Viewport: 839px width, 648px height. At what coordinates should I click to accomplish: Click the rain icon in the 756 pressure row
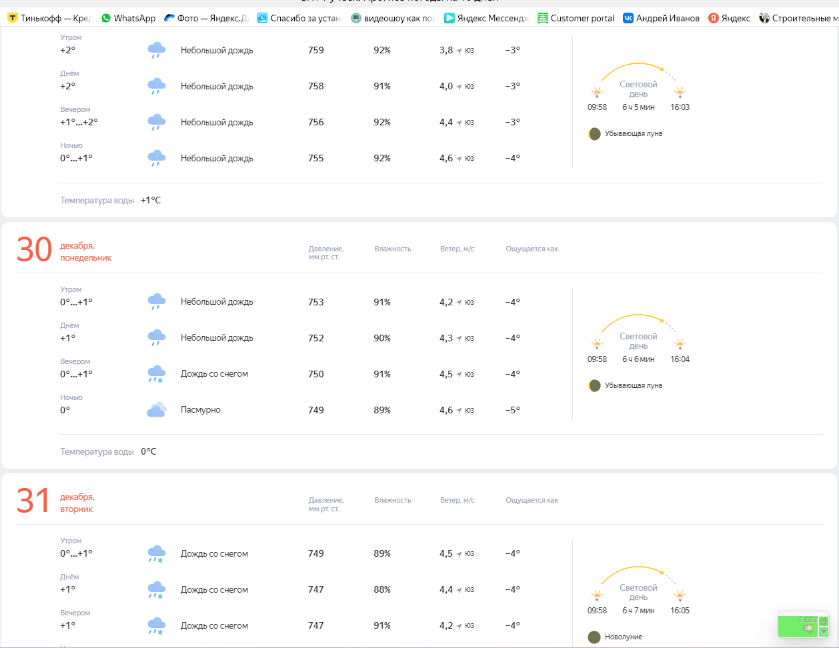pyautogui.click(x=157, y=123)
